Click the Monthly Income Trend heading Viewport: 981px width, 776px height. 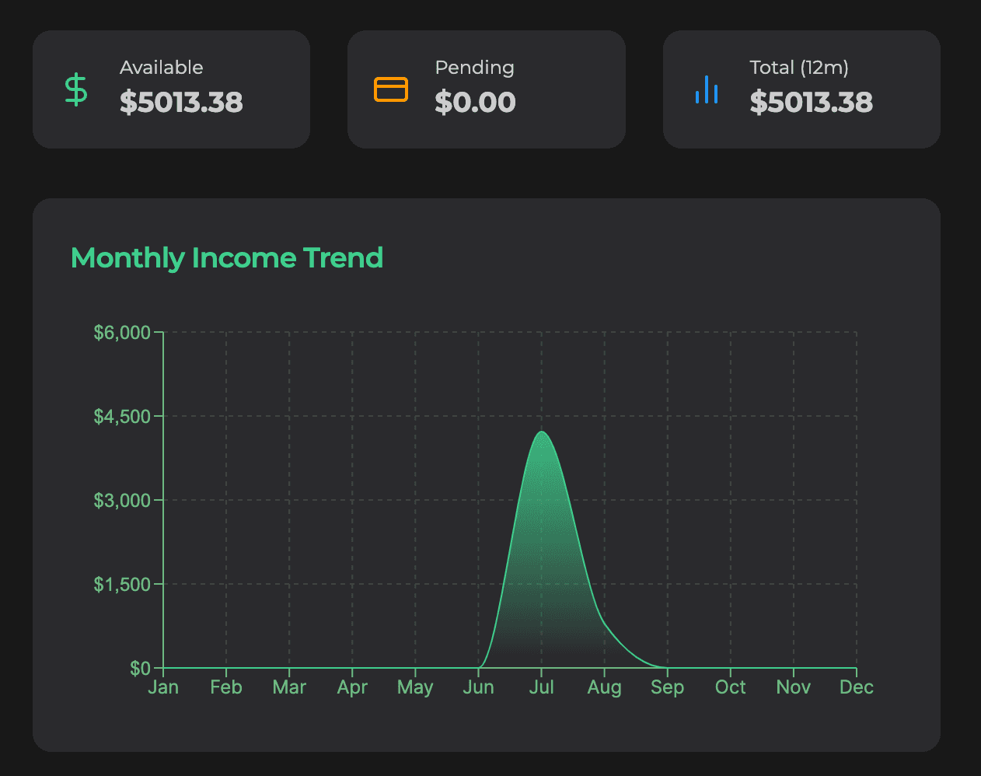pos(227,257)
